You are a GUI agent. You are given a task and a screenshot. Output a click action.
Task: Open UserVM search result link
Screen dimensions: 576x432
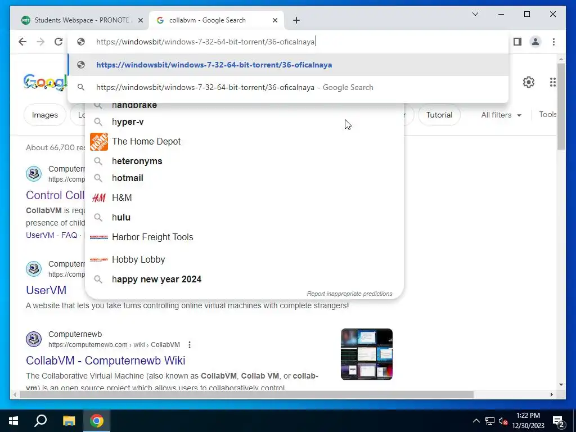[46, 290]
